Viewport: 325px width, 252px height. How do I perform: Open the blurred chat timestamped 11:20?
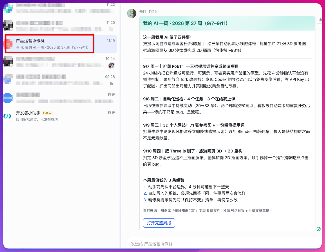pos(60,26)
